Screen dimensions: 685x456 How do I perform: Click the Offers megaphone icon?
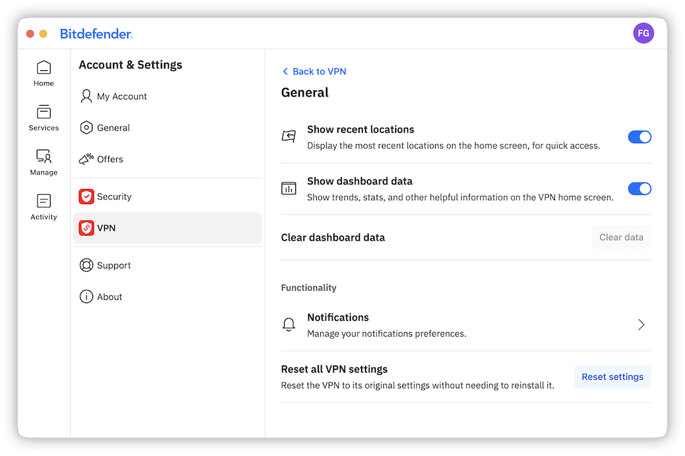click(x=86, y=159)
